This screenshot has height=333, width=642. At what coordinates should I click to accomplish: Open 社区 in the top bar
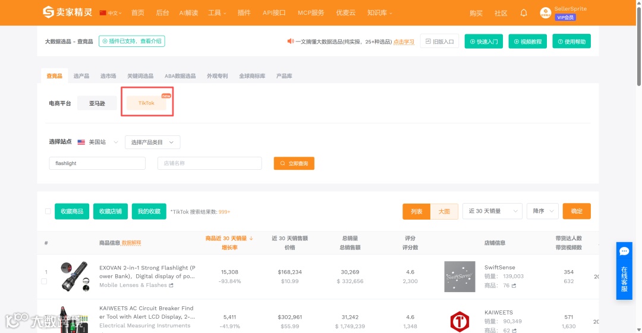(501, 13)
